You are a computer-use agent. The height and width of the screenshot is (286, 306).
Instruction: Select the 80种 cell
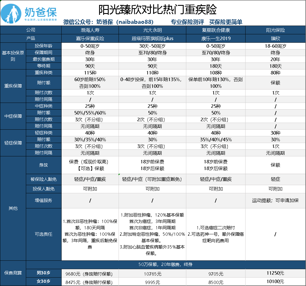coord(275,73)
